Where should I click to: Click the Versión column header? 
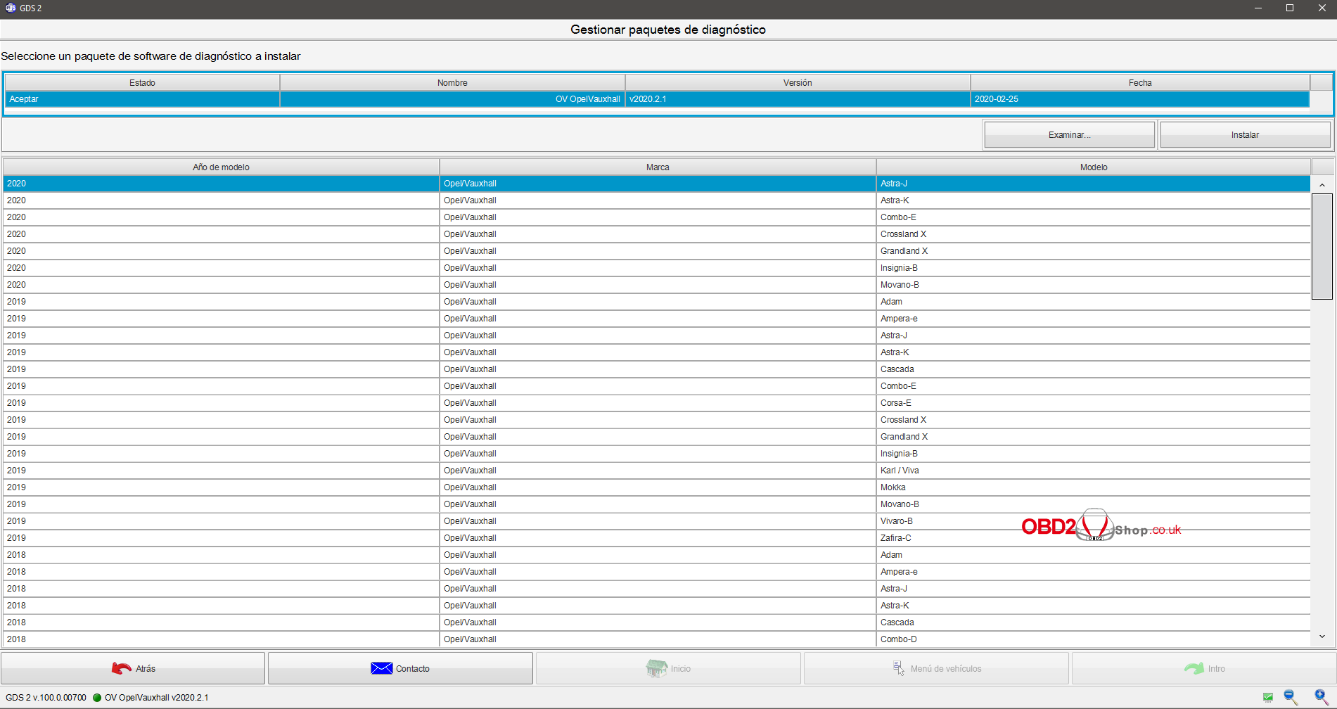[797, 83]
